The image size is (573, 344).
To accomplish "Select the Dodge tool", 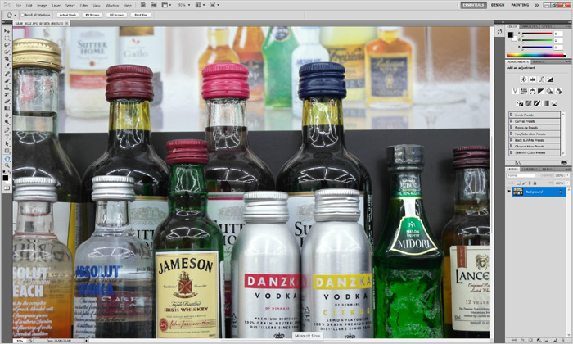I will 7,123.
